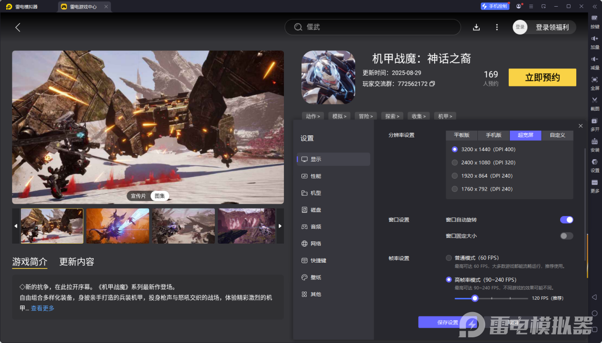Copy the player group number 772562172
Image resolution: width=602 pixels, height=343 pixels.
[432, 84]
